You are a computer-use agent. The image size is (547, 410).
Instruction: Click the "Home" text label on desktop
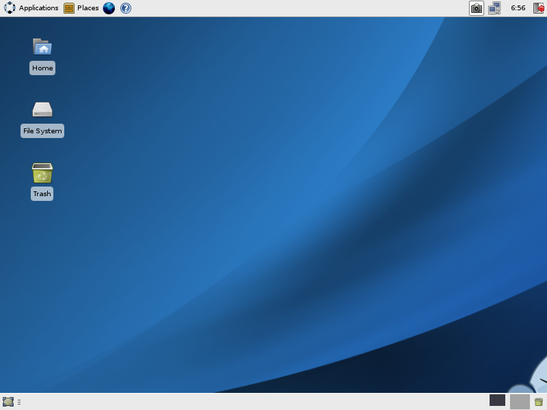[42, 68]
